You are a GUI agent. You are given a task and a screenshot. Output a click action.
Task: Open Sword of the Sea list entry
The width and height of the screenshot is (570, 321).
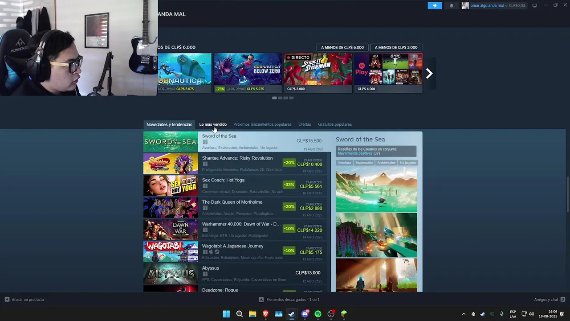(237, 142)
